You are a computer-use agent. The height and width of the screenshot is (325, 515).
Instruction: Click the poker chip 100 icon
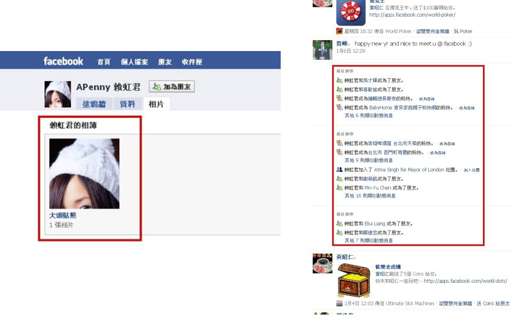(x=351, y=12)
